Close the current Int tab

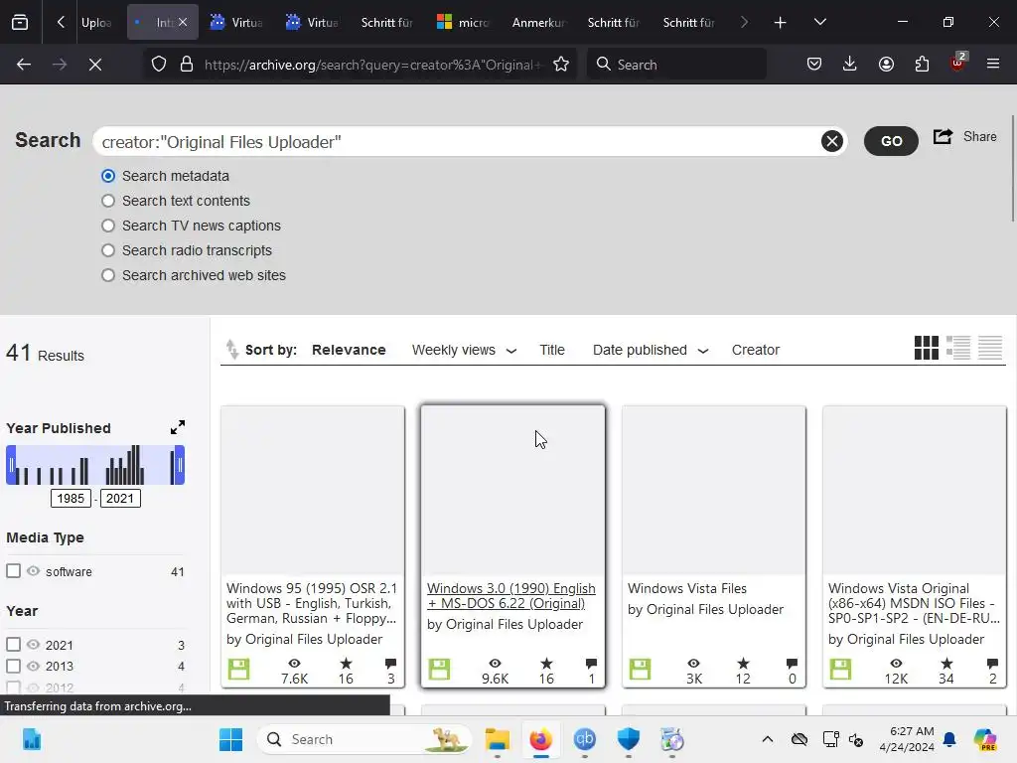(x=183, y=22)
